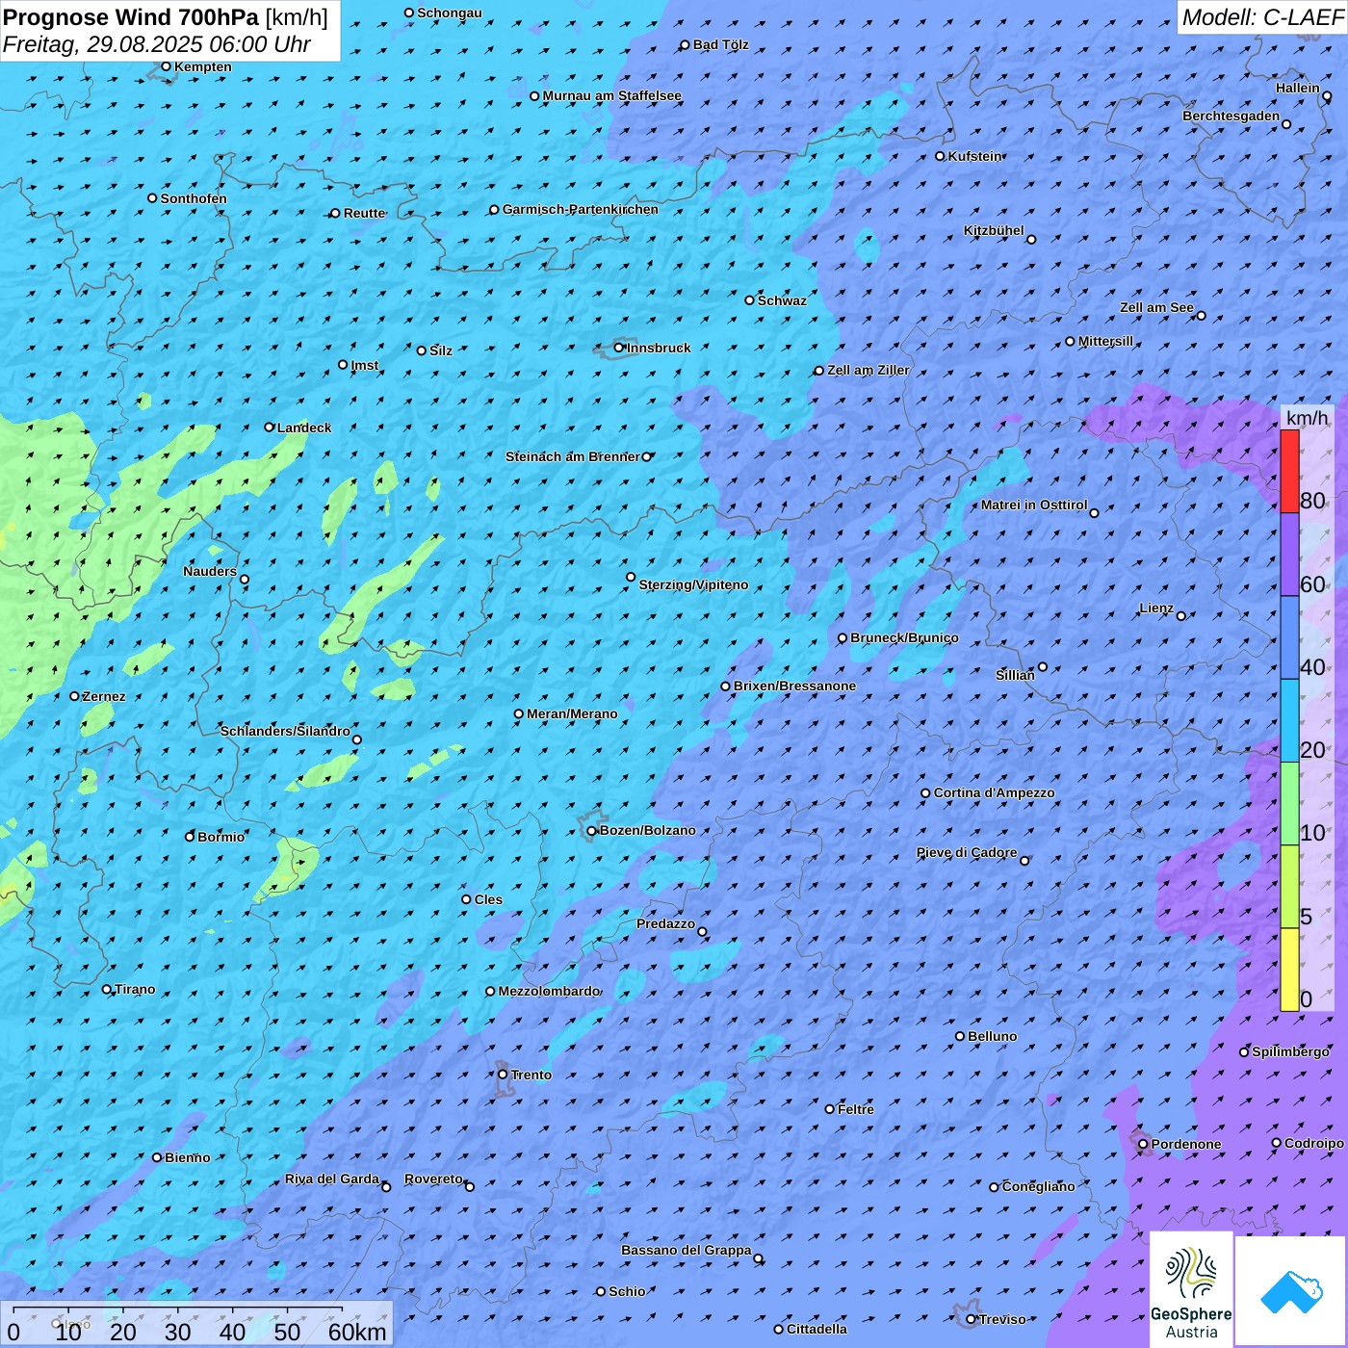The image size is (1348, 1348).
Task: Click the Meran/Merano marker
Action: (518, 713)
